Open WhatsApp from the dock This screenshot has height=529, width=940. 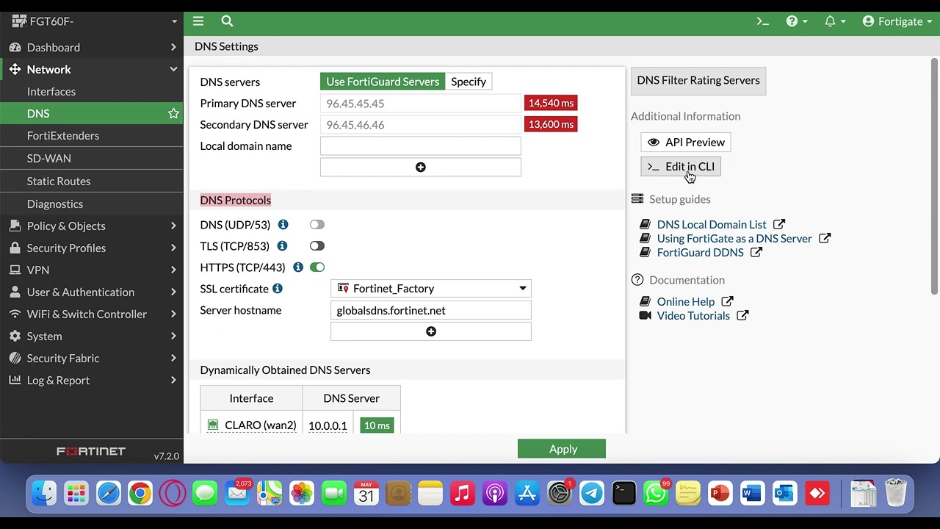[x=656, y=493]
